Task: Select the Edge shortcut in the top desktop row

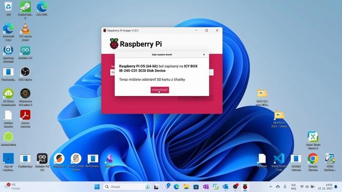Action: point(42,9)
